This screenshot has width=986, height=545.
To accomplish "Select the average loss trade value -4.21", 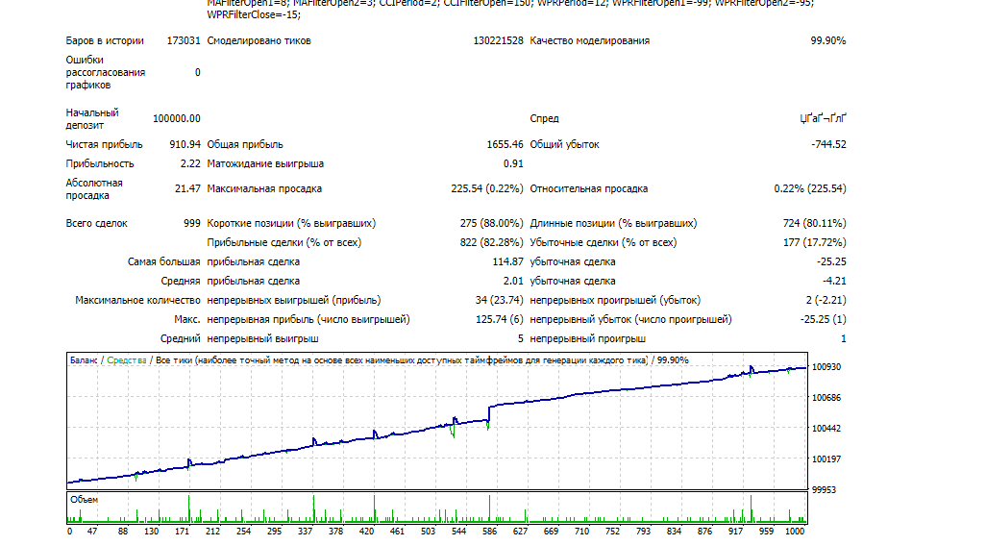I will coord(834,282).
